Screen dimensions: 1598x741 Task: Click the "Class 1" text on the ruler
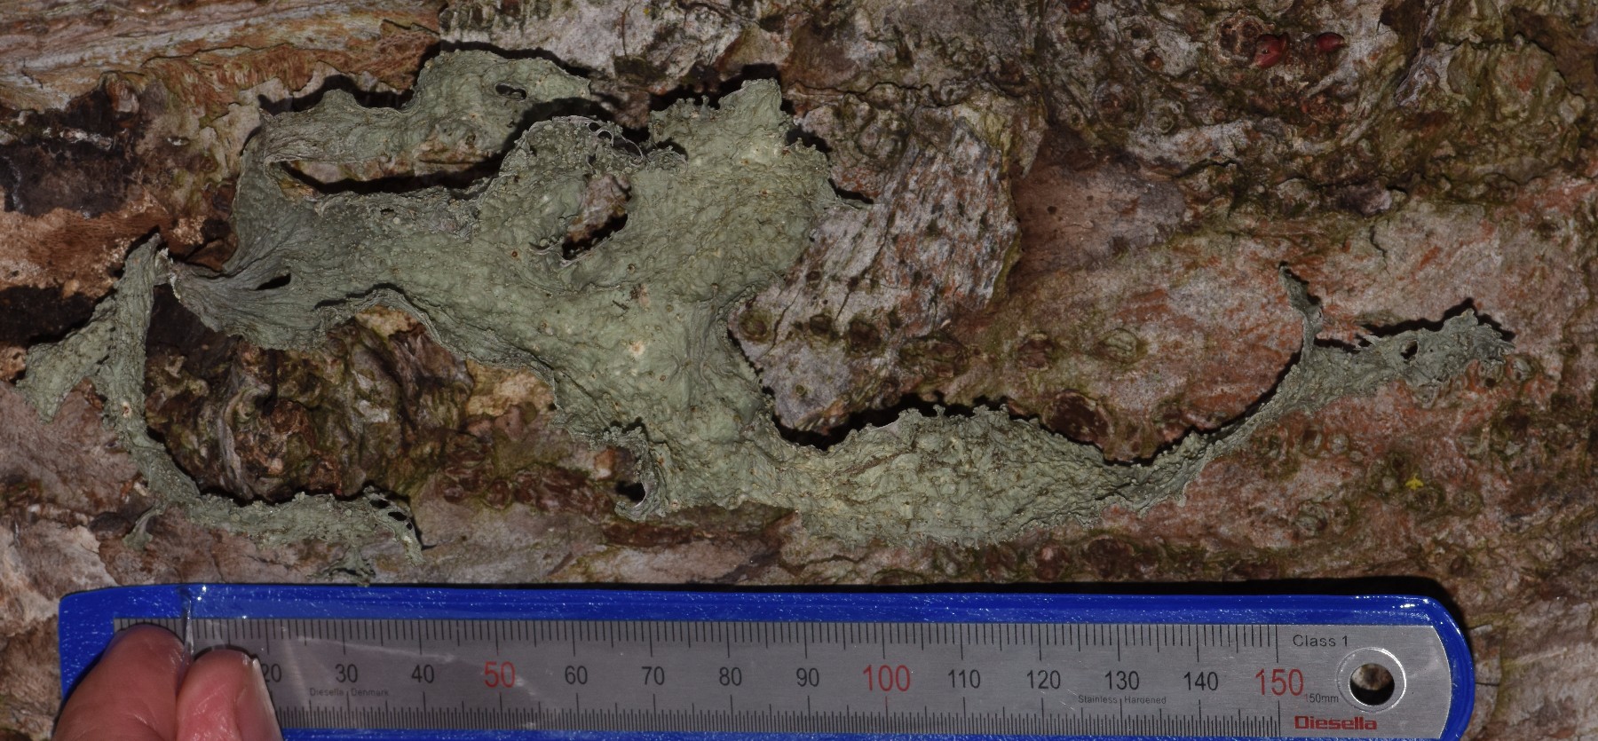point(1320,641)
